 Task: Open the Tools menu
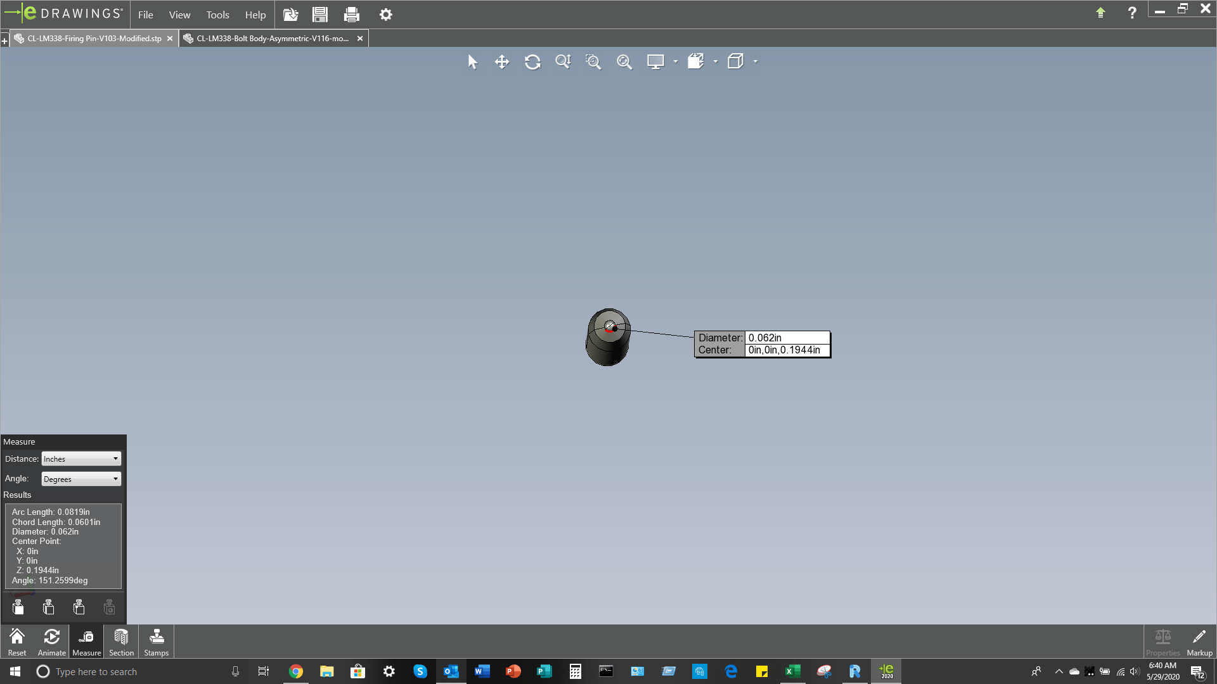pyautogui.click(x=217, y=15)
